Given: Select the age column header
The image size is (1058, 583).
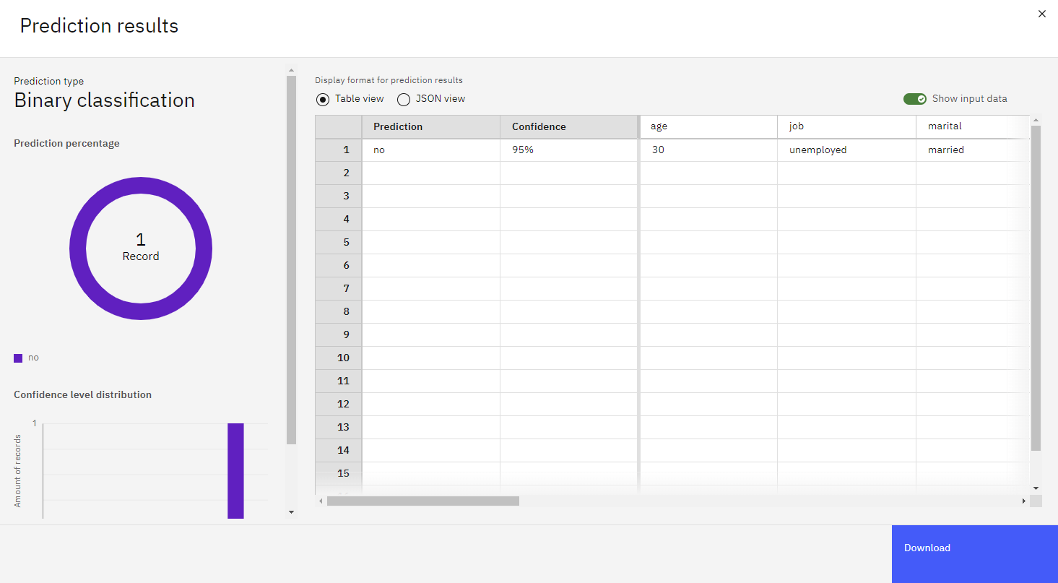Looking at the screenshot, I should [x=708, y=126].
